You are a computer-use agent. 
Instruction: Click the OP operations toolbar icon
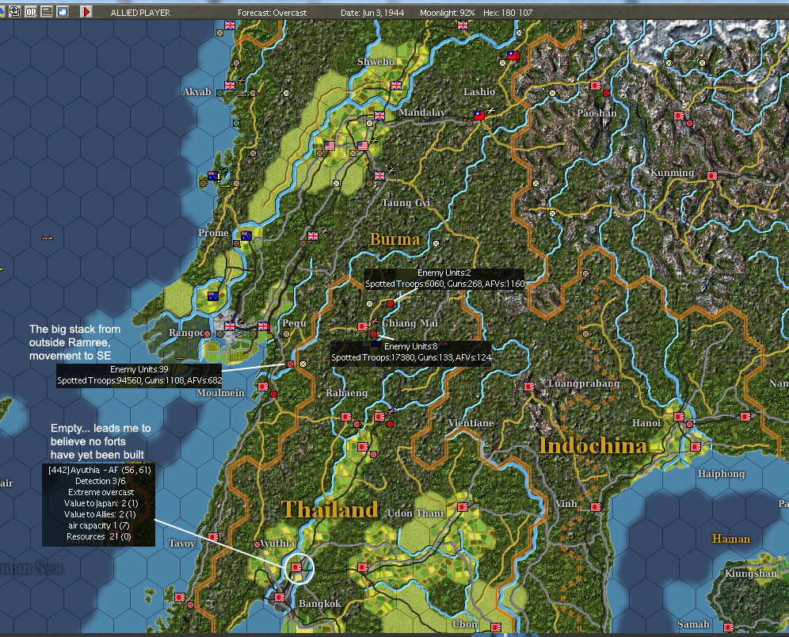point(31,12)
